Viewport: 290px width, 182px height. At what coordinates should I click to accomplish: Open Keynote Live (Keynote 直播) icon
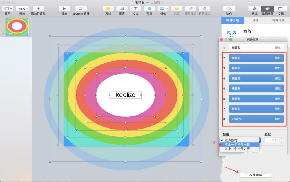81,9
